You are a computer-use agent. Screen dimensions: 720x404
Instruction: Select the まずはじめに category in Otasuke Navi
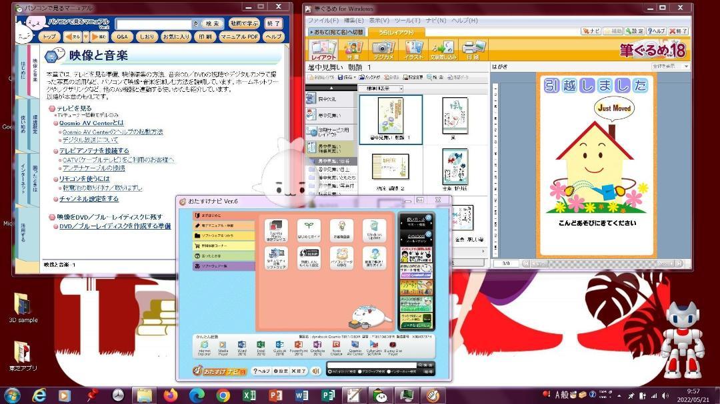[223, 216]
